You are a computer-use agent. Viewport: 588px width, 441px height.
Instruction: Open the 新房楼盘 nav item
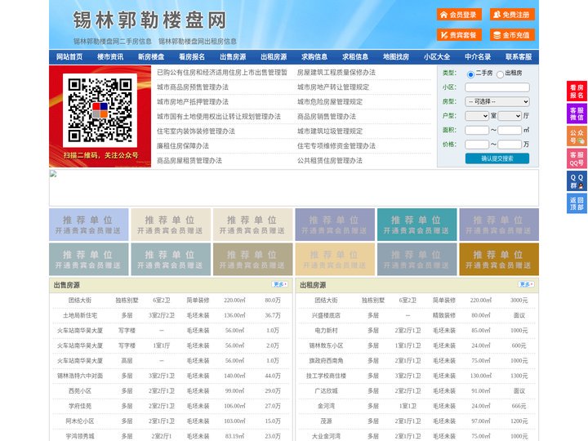151,57
